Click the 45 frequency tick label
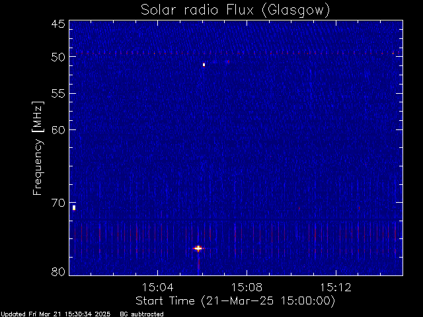The height and width of the screenshot is (317, 423). pos(58,24)
